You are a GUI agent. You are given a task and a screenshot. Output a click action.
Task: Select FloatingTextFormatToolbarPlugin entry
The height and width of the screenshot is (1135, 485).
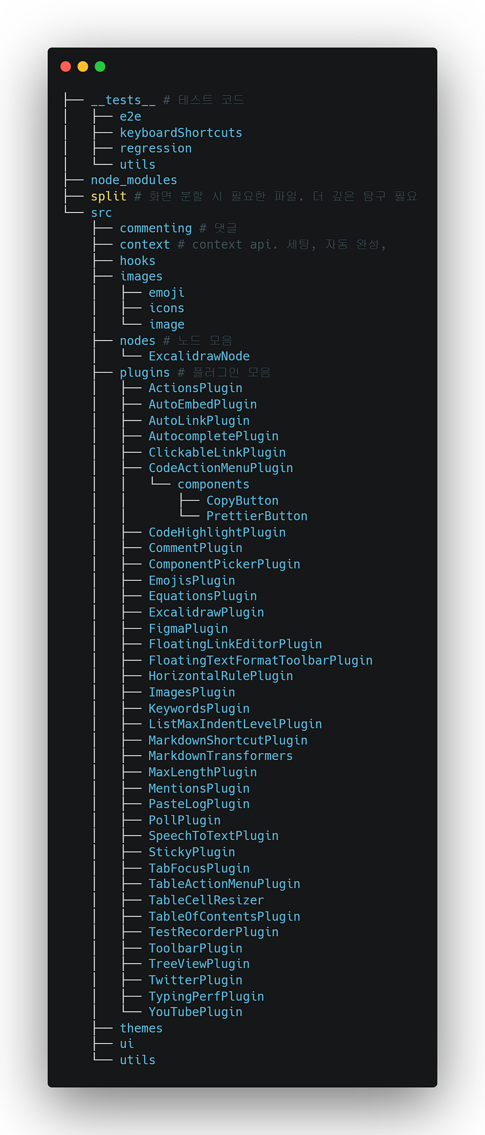click(x=261, y=660)
